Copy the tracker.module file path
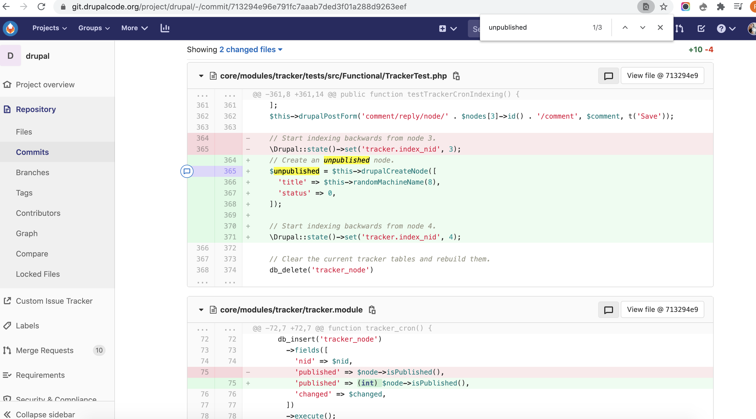Screen dimensions: 756x419 [x=372, y=310]
